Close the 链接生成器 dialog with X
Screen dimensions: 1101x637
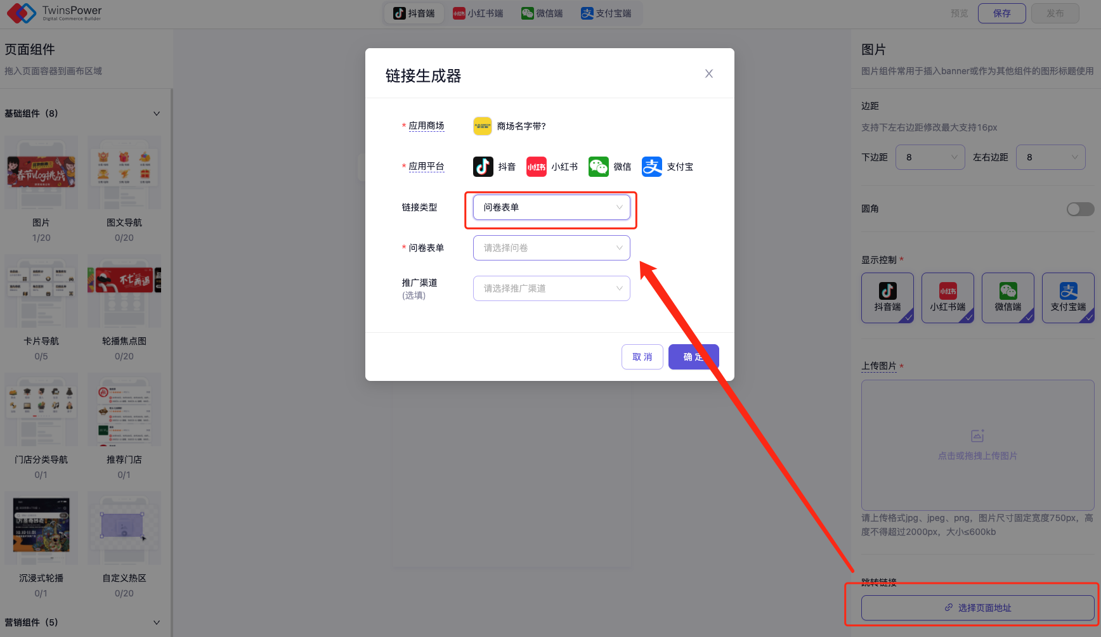(709, 74)
